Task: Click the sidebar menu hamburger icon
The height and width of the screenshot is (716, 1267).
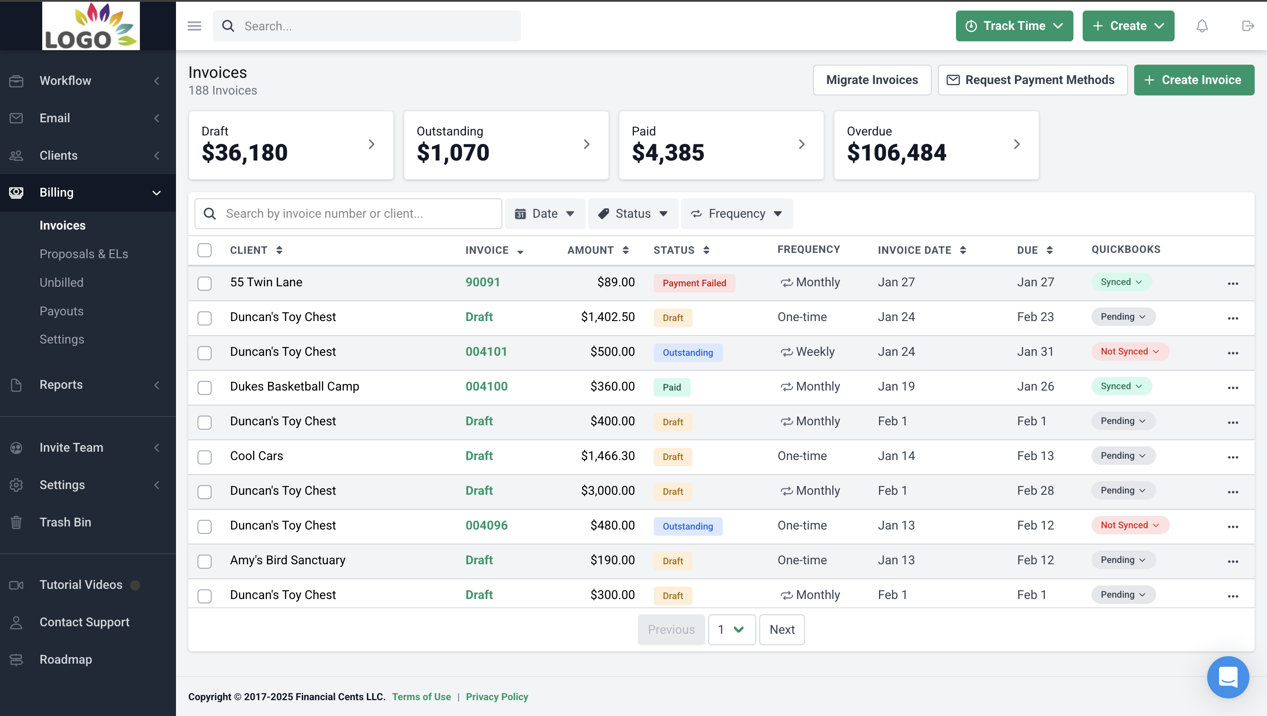Action: pyautogui.click(x=194, y=26)
